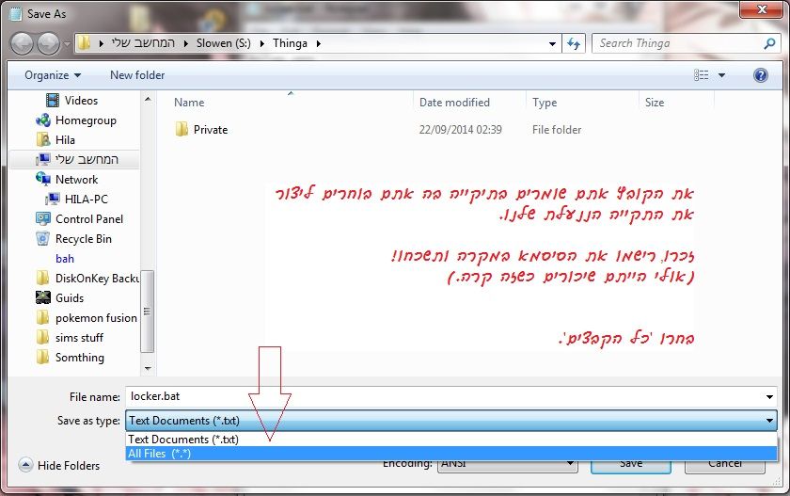Click the Change your view icon
The width and height of the screenshot is (790, 496).
point(702,75)
